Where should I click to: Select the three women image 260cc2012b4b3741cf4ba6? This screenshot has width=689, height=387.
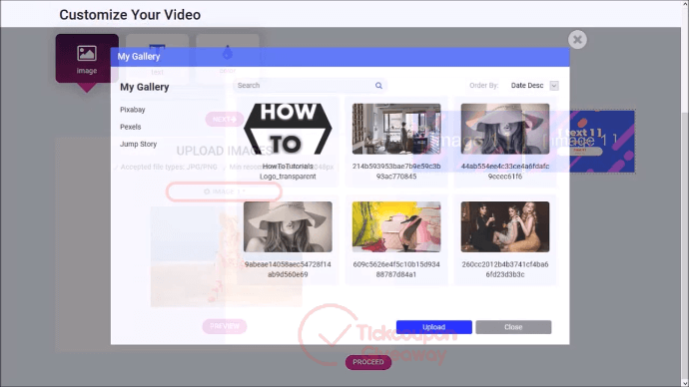(x=505, y=226)
